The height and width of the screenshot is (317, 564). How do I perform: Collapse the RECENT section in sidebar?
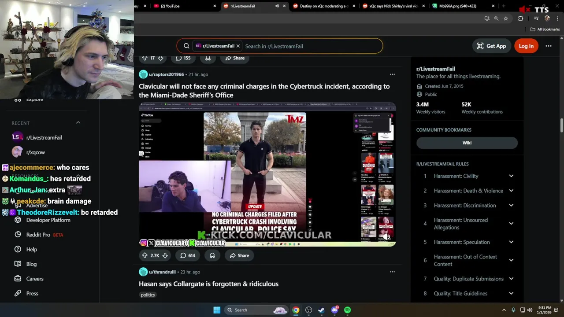click(78, 122)
